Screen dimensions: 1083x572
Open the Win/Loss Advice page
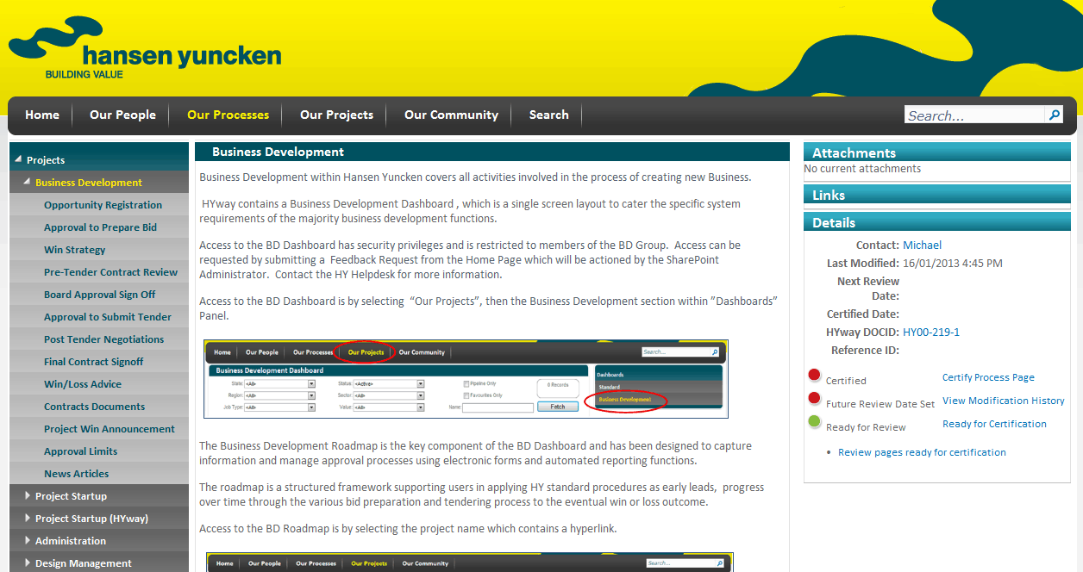pos(83,384)
